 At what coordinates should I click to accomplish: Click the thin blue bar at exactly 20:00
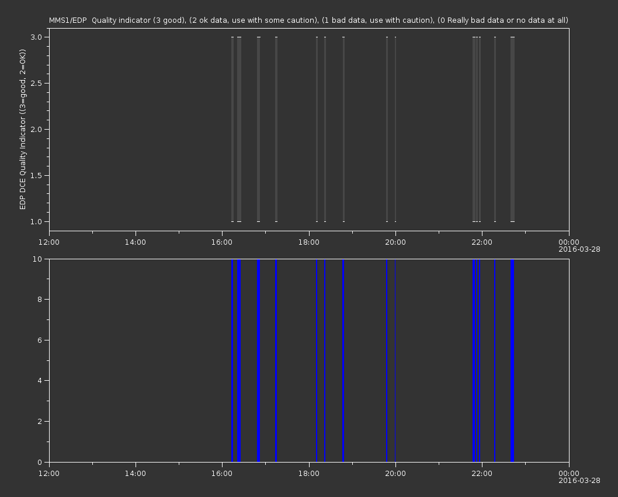tap(395, 360)
